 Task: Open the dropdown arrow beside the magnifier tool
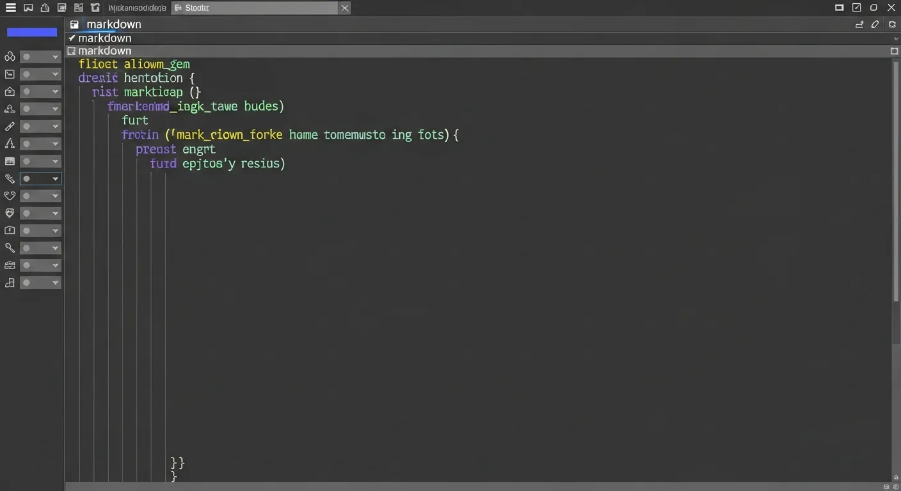click(x=56, y=247)
